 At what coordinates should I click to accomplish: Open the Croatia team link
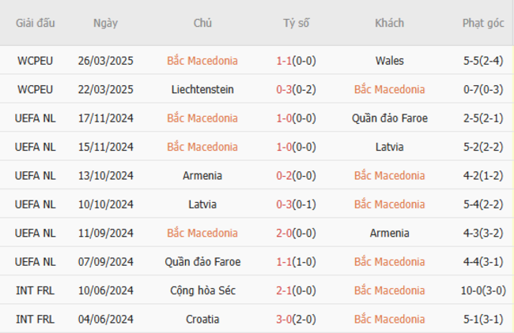pyautogui.click(x=202, y=320)
